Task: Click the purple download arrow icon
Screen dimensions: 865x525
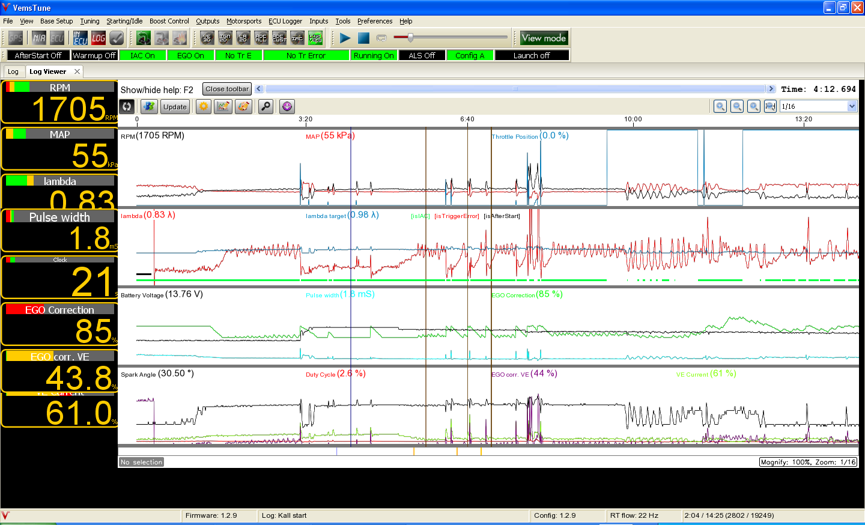Action: [287, 107]
